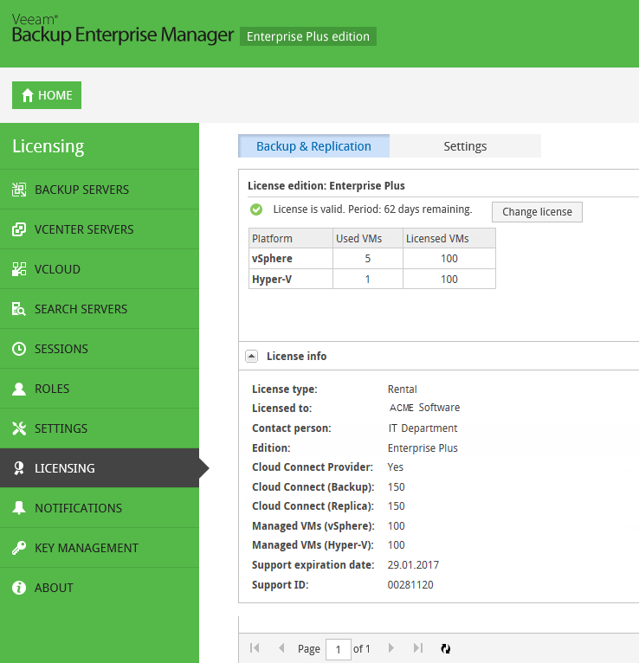The image size is (639, 663).
Task: Go to last page in pager
Action: pyautogui.click(x=418, y=647)
